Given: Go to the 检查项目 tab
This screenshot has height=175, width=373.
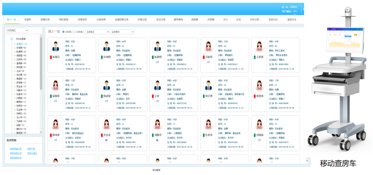Looking at the screenshot, I should 83,19.
